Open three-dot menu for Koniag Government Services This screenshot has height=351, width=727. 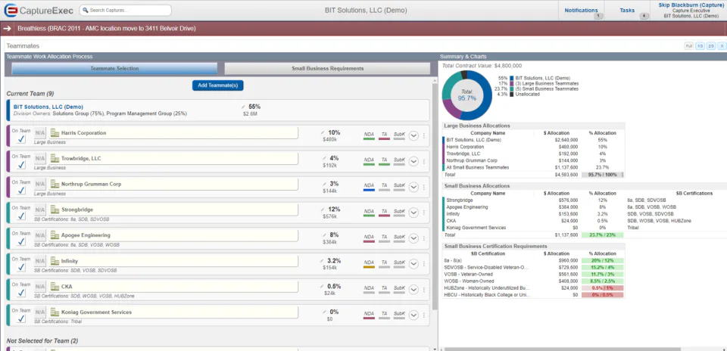pyautogui.click(x=424, y=315)
